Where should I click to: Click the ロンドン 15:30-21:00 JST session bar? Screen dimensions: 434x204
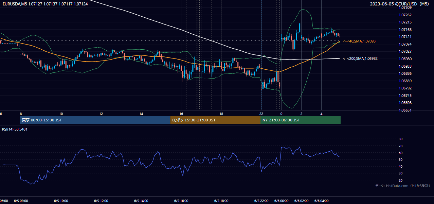(x=215, y=120)
